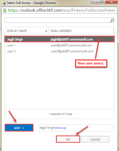Click the URL in the address bar
This screenshot has height=151, width=119.
click(62, 10)
